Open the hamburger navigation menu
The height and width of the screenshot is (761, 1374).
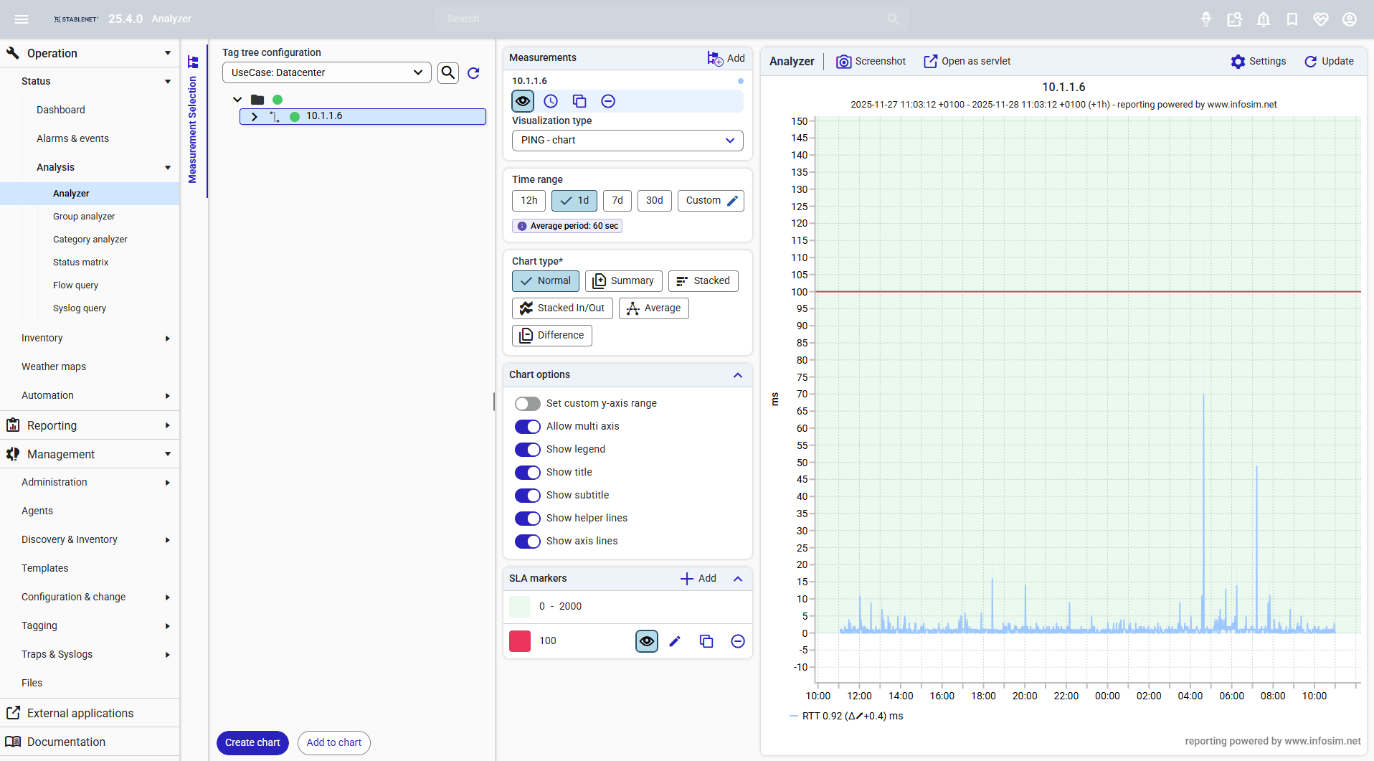click(22, 19)
